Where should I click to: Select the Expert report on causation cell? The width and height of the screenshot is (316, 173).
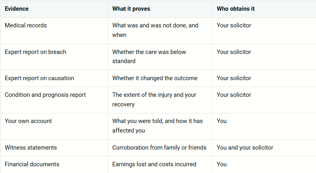pos(54,78)
